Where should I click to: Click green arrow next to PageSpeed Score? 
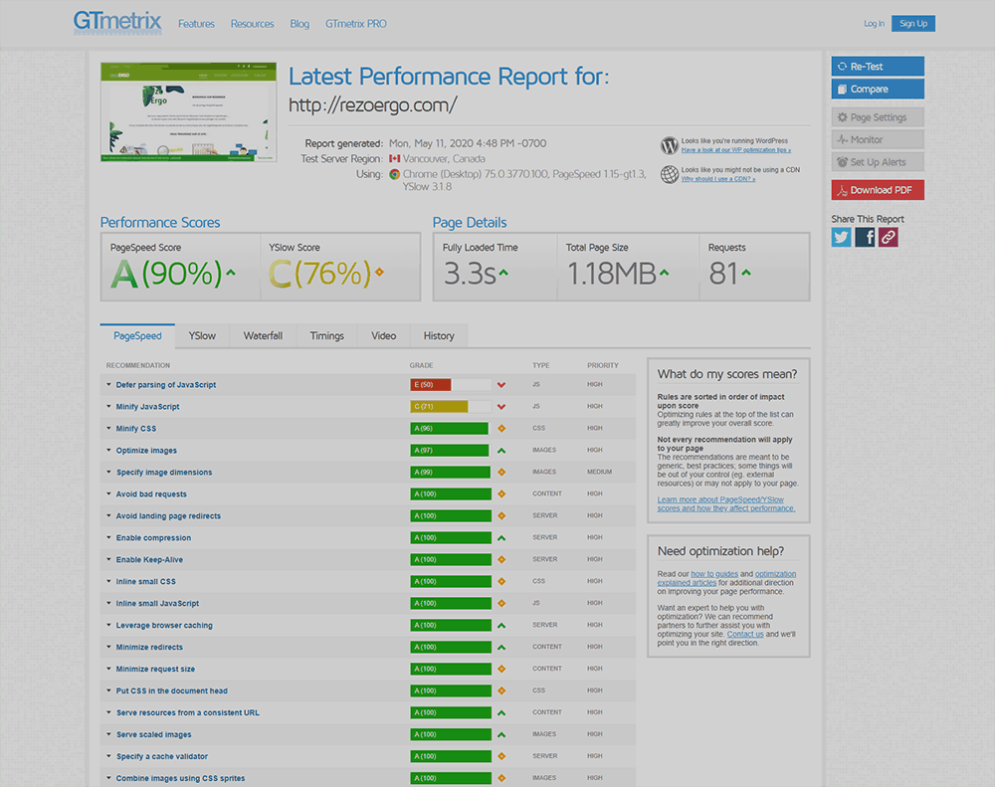pos(231,273)
